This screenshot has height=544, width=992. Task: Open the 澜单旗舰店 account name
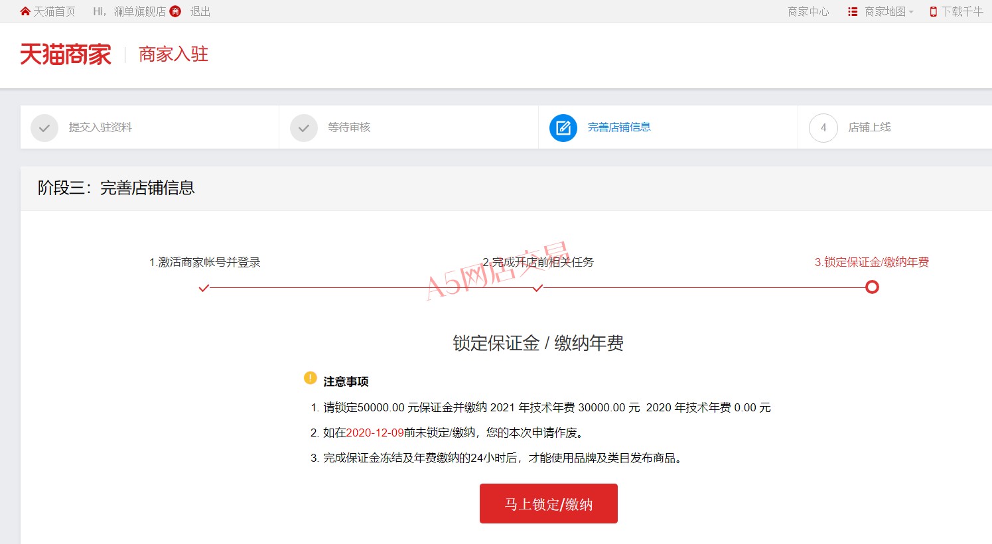coord(140,11)
